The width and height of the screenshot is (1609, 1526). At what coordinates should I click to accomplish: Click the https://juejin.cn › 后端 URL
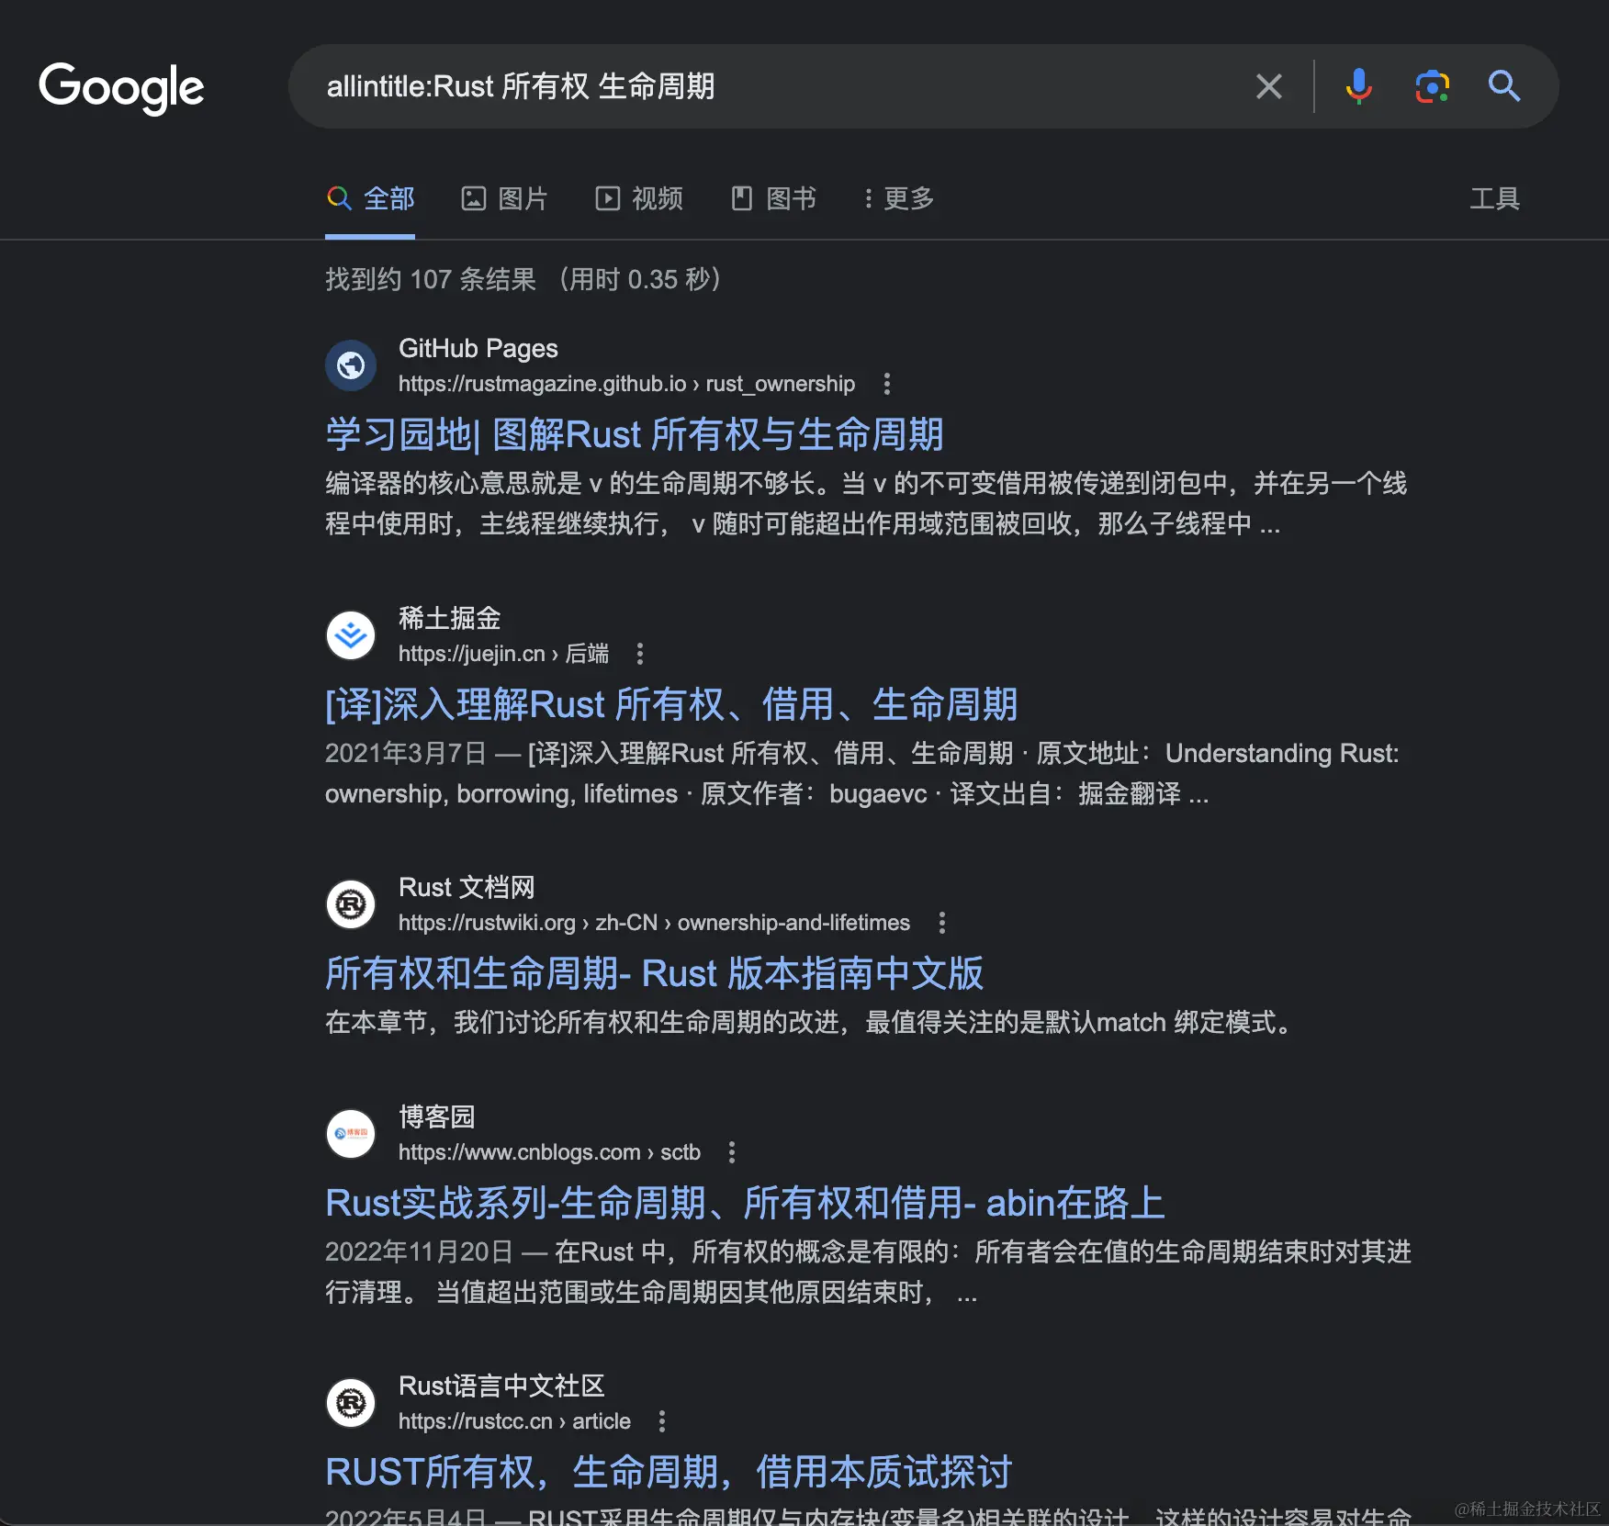(x=503, y=654)
